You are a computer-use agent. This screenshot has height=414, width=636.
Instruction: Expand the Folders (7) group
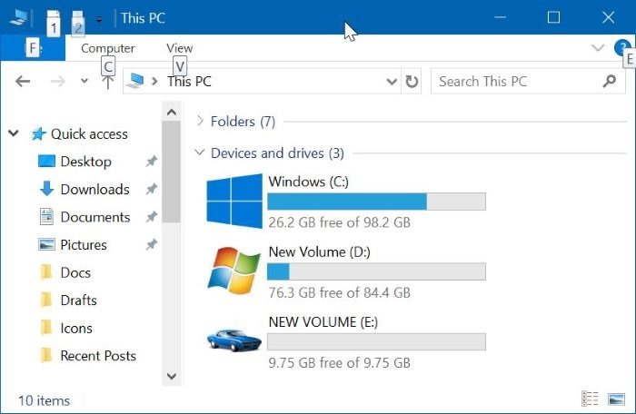pyautogui.click(x=199, y=121)
